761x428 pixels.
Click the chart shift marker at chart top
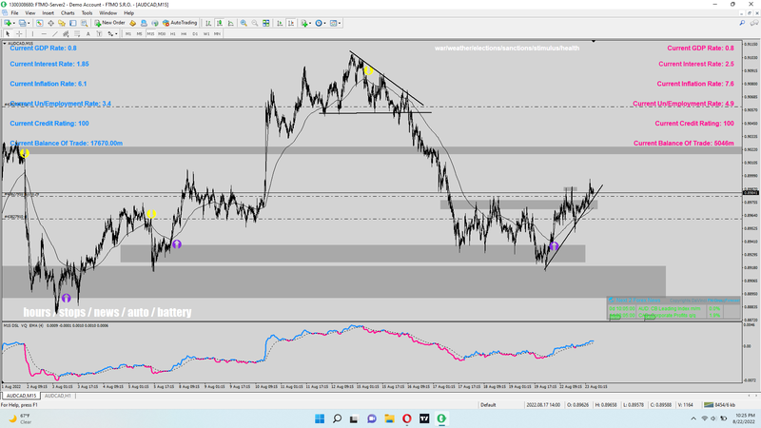(595, 42)
